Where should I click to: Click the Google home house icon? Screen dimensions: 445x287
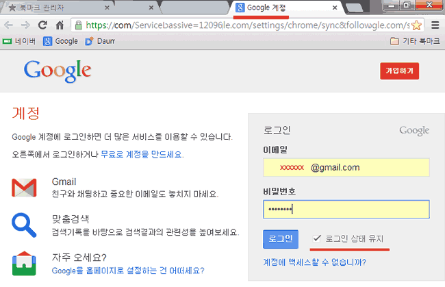24,264
